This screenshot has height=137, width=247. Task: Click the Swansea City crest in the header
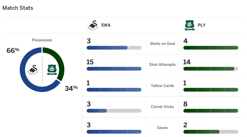click(93, 25)
